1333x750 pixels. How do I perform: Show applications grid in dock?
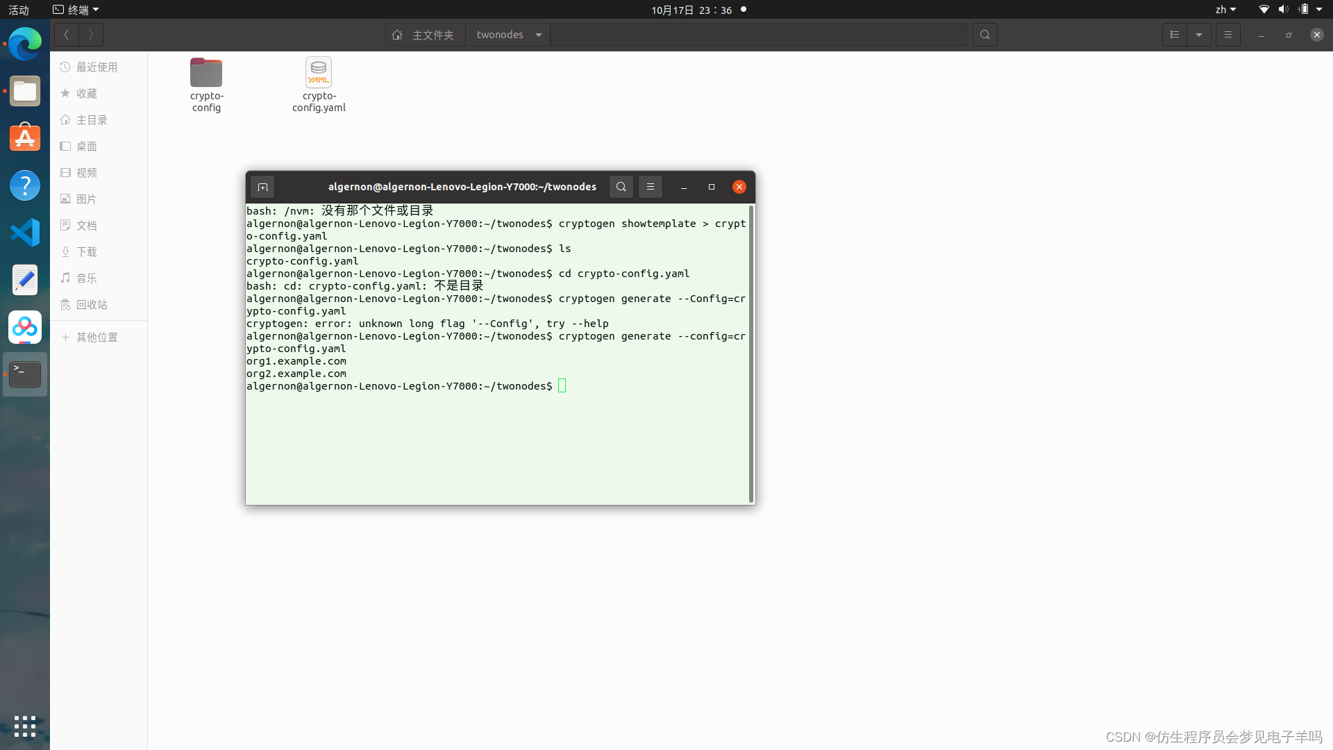pos(25,726)
